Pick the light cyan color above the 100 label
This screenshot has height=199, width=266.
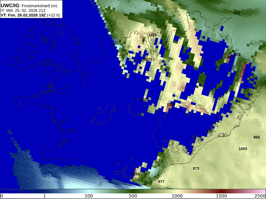pos(89,191)
